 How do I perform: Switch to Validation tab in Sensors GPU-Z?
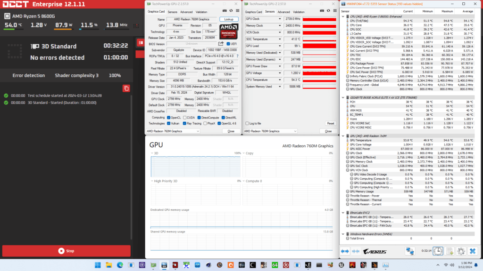point(299,12)
